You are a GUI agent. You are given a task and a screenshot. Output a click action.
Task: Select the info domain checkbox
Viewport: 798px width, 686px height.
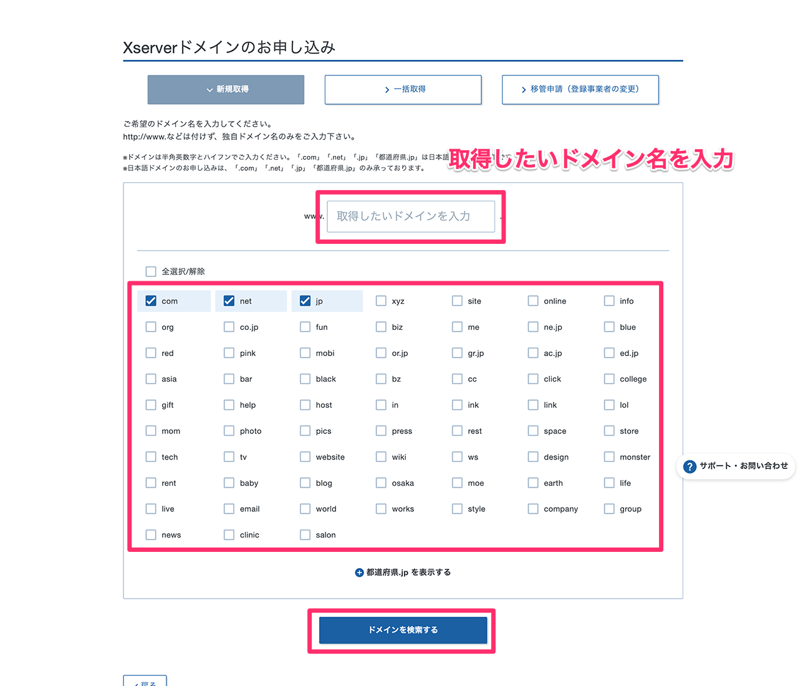pos(609,301)
